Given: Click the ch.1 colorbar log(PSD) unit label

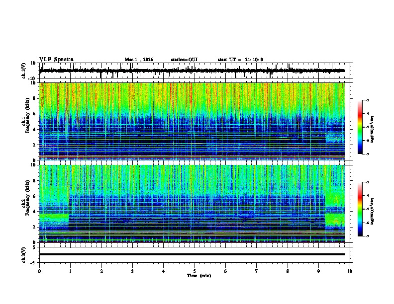Looking at the screenshot, I should (373, 129).
